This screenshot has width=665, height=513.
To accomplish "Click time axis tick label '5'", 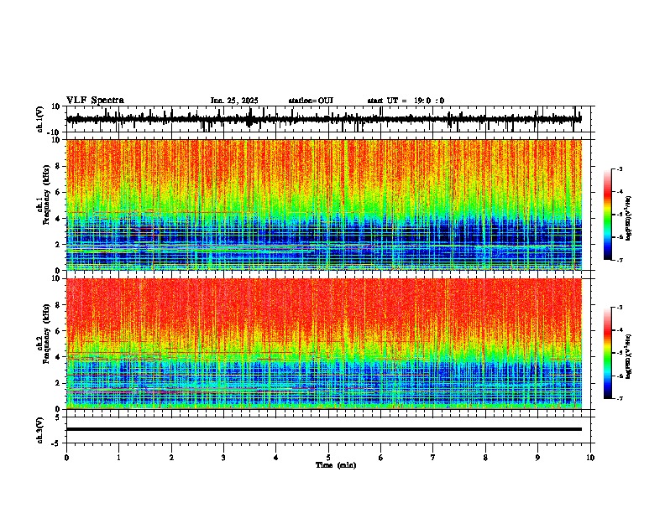I will (x=328, y=458).
